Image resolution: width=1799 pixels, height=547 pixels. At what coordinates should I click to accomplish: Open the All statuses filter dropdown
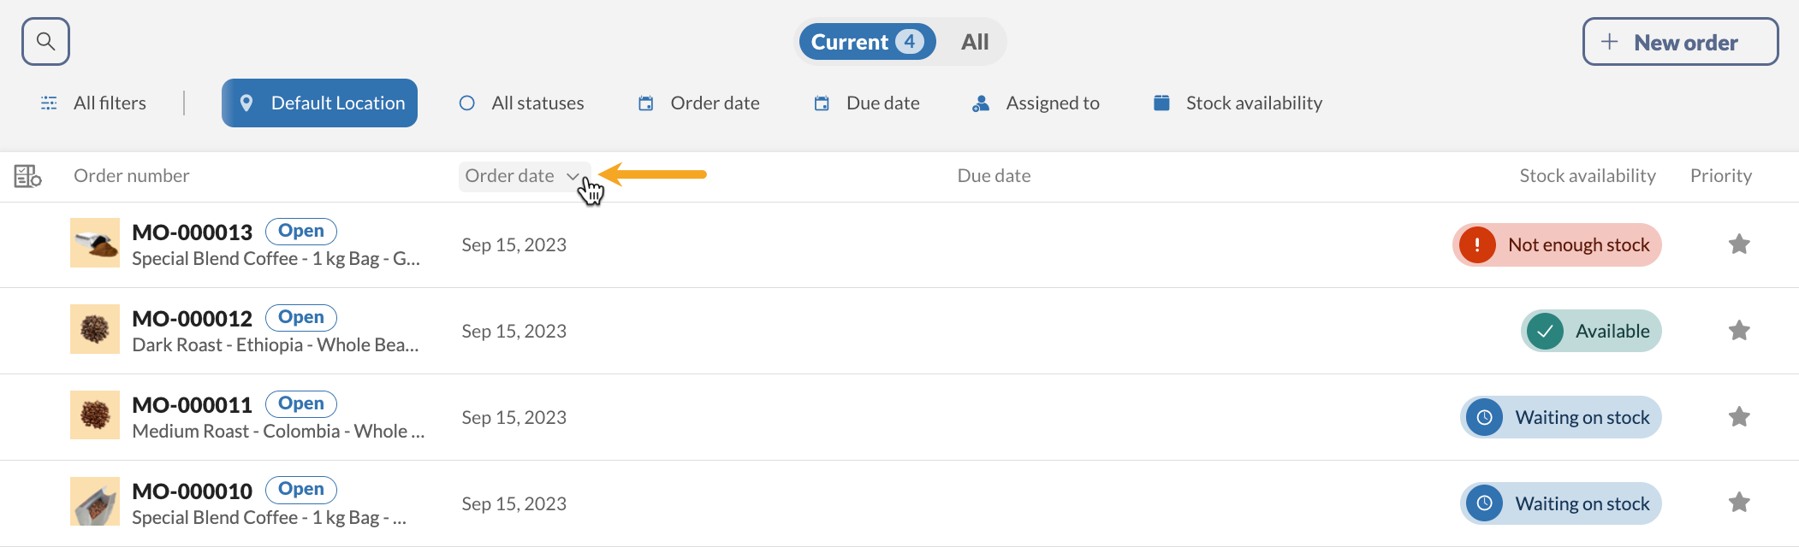pos(522,103)
